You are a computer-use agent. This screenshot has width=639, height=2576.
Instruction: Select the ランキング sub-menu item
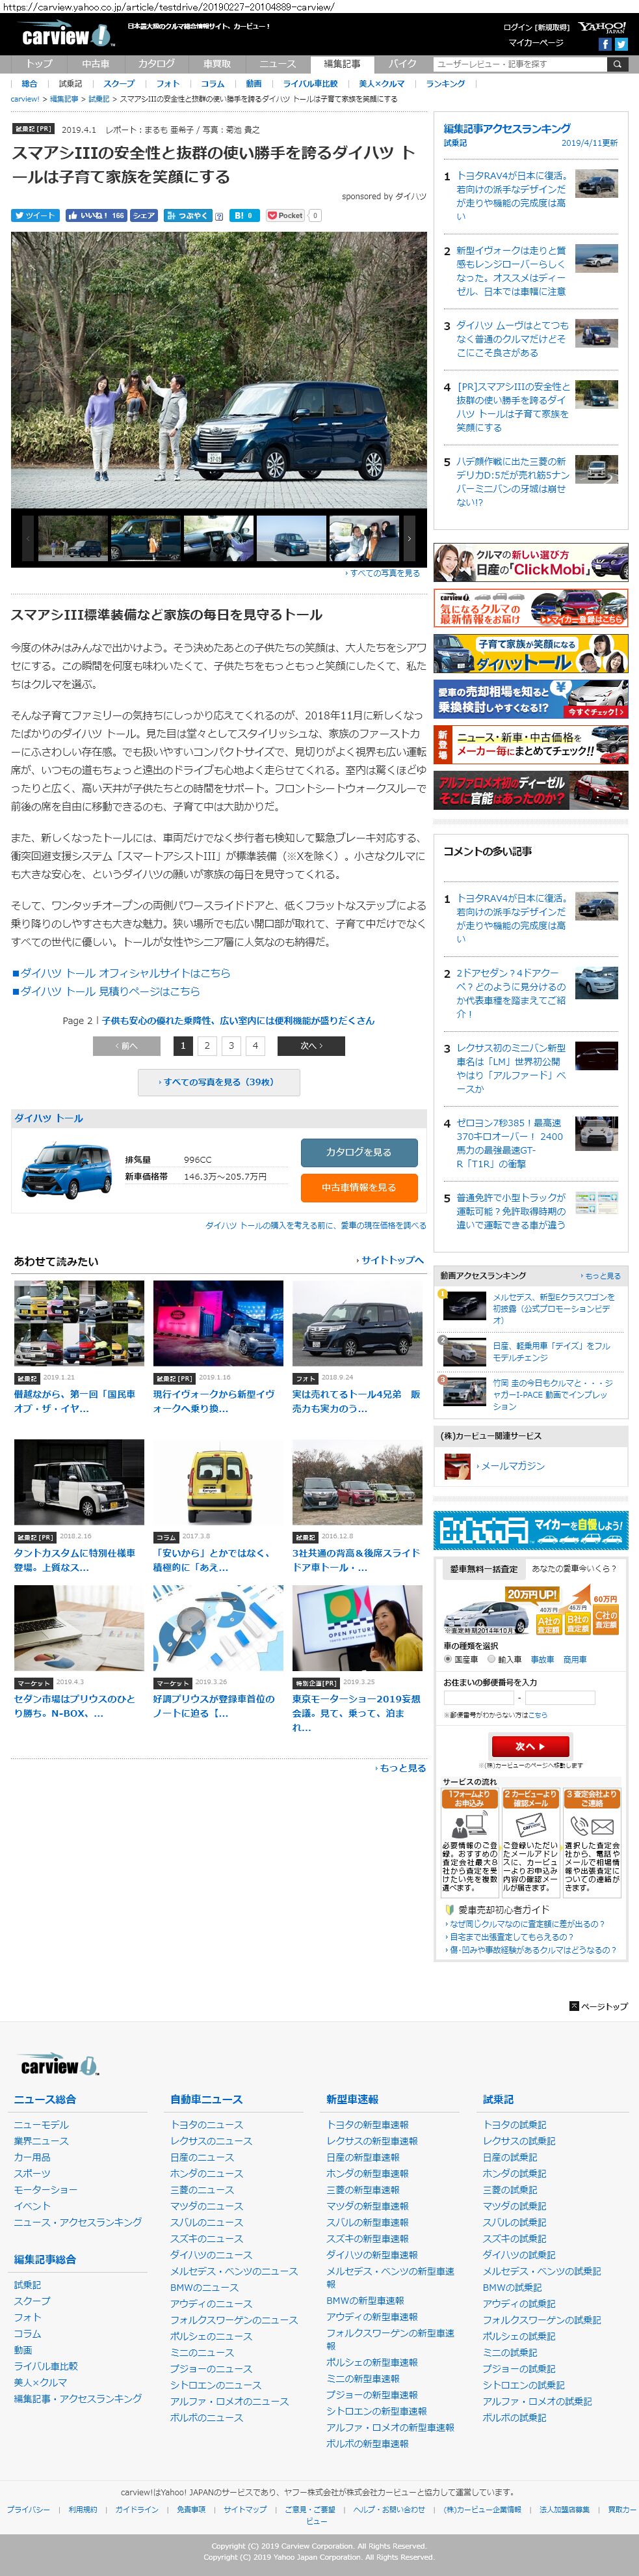click(x=445, y=84)
